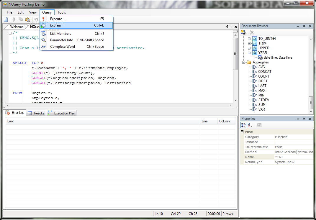Click the dateTime parameter icon

[x=260, y=58]
